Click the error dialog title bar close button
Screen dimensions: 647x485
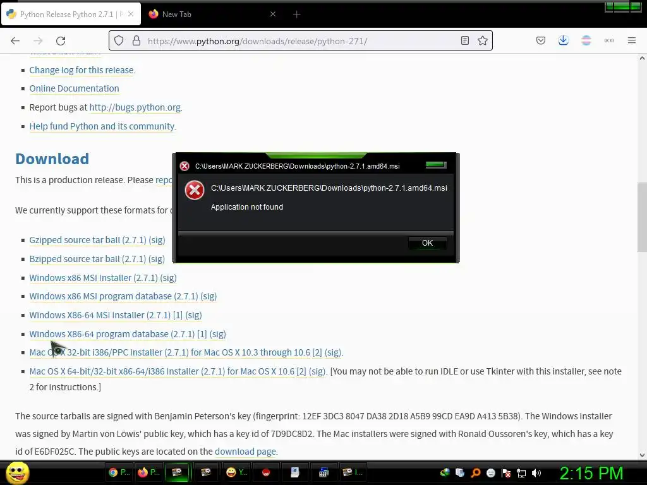coord(436,165)
